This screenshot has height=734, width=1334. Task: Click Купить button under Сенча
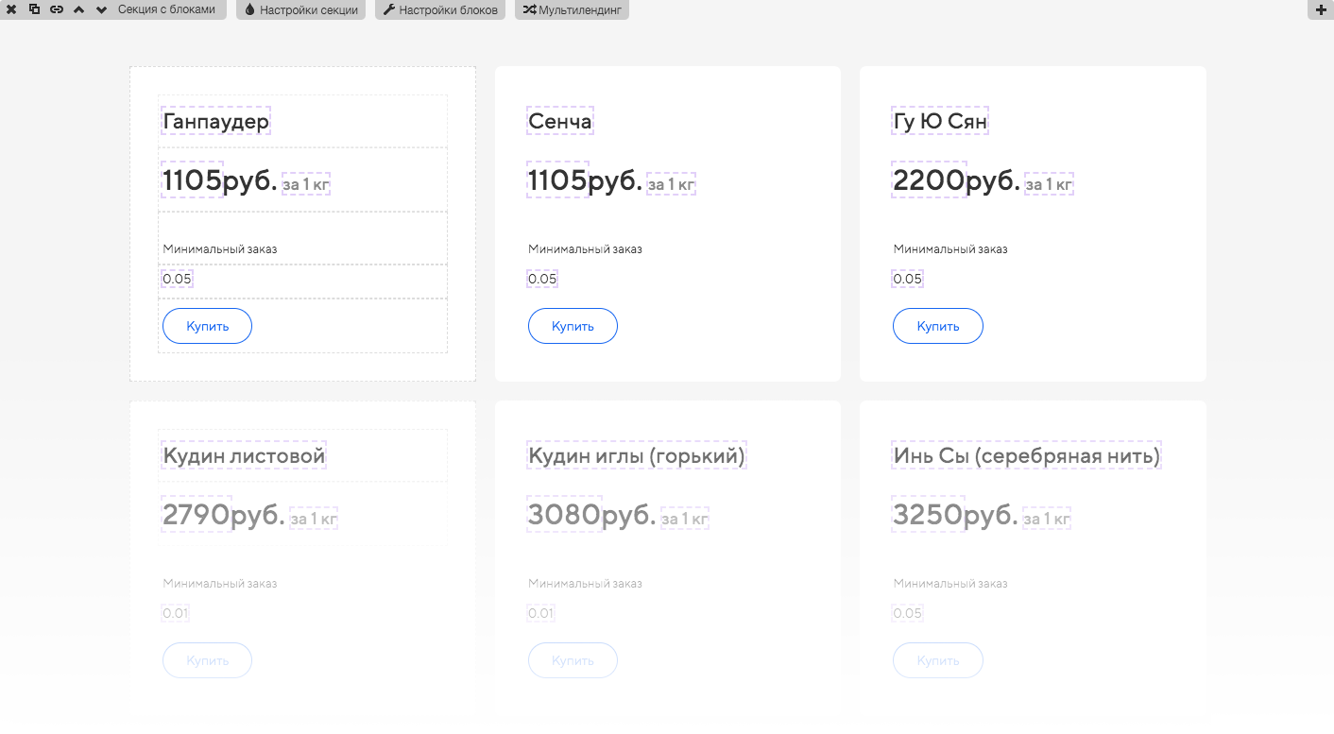pyautogui.click(x=573, y=326)
